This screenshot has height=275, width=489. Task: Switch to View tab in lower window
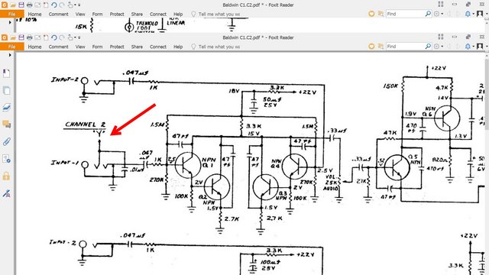80,47
